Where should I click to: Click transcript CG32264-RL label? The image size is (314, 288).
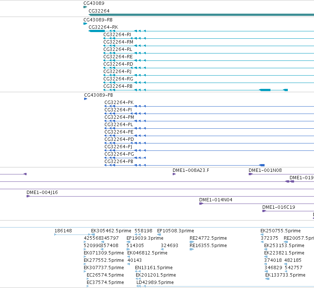(118, 49)
